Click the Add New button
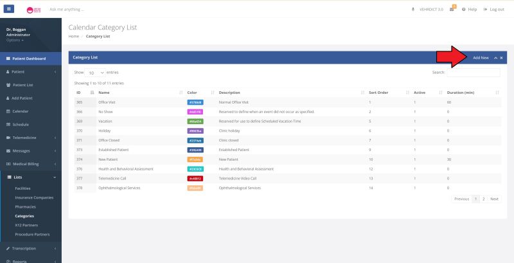This screenshot has width=514, height=263. click(x=481, y=58)
